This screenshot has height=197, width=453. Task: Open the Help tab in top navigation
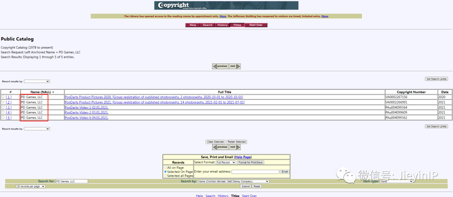pos(193,25)
